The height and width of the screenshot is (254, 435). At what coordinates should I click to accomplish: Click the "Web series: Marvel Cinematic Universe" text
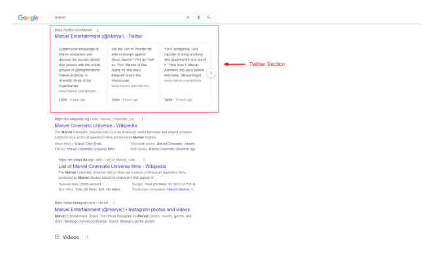(x=164, y=149)
